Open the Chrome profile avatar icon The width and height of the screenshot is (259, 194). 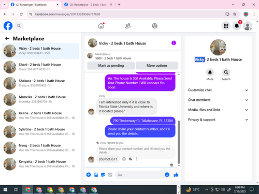pyautogui.click(x=246, y=14)
